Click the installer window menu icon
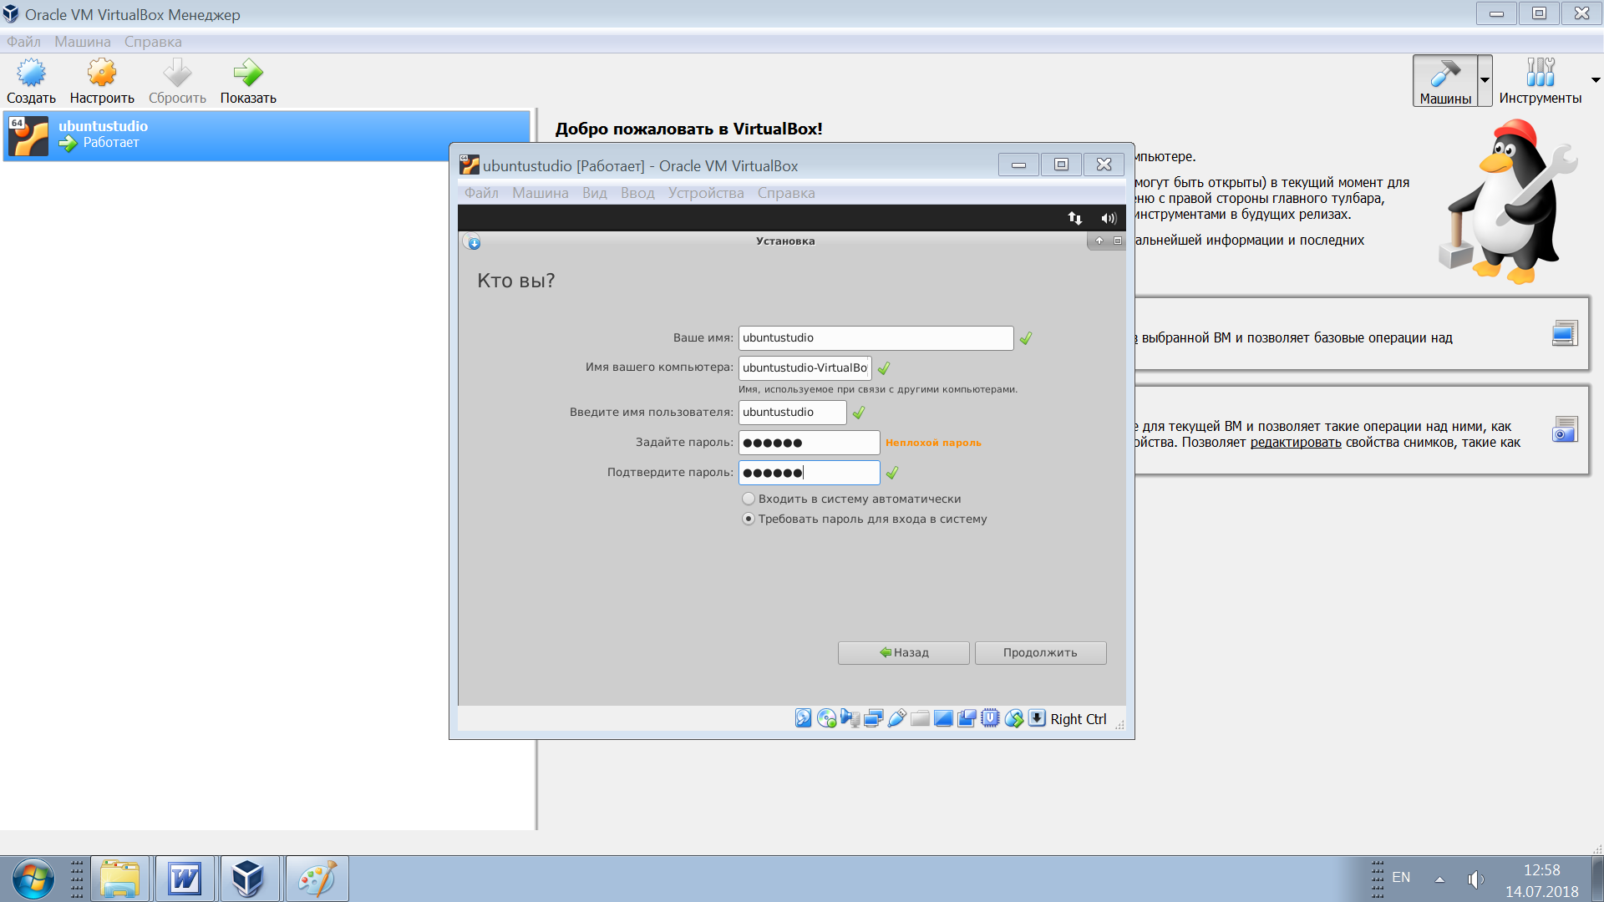1604x902 pixels. [473, 242]
